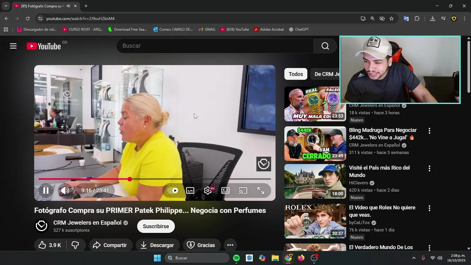Image resolution: width=471 pixels, height=265 pixels.
Task: Open the CRM Jewelers en Español channel name
Action: click(88, 223)
